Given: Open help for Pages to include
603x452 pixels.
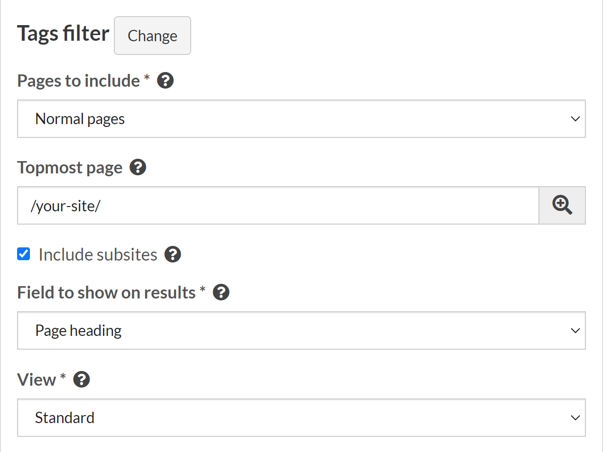Looking at the screenshot, I should [x=165, y=80].
